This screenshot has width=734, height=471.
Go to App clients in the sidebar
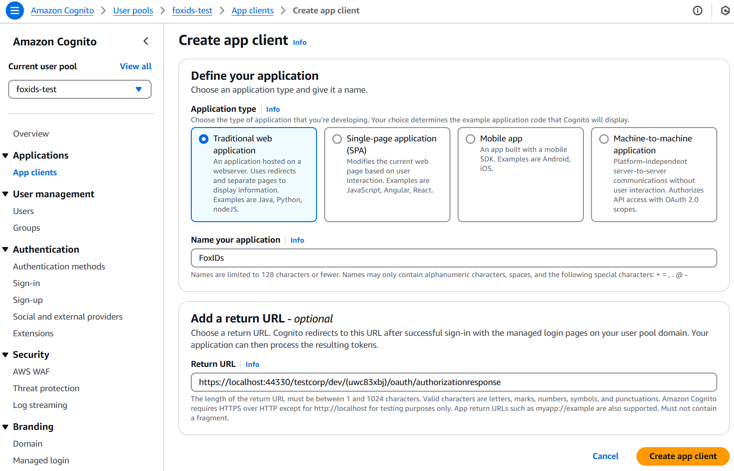point(35,172)
